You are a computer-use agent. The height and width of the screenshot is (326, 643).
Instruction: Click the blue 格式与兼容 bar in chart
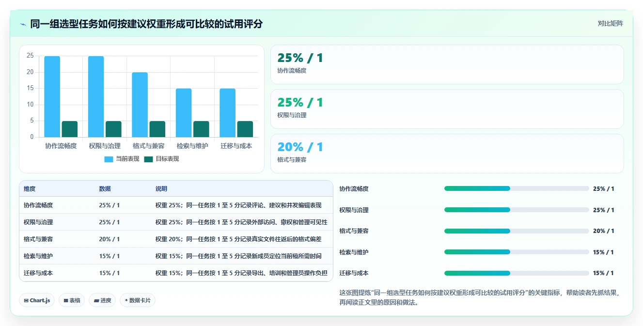click(x=140, y=105)
